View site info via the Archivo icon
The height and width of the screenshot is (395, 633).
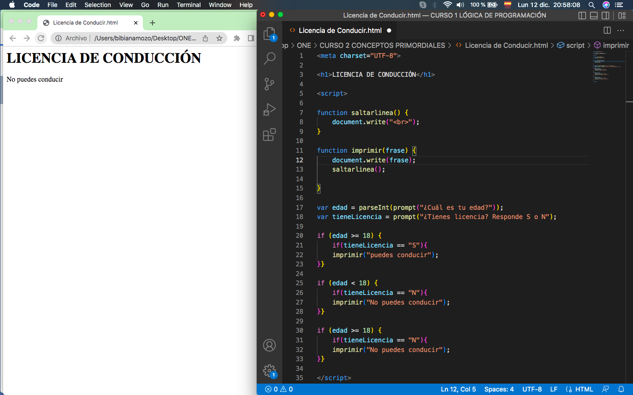click(58, 38)
